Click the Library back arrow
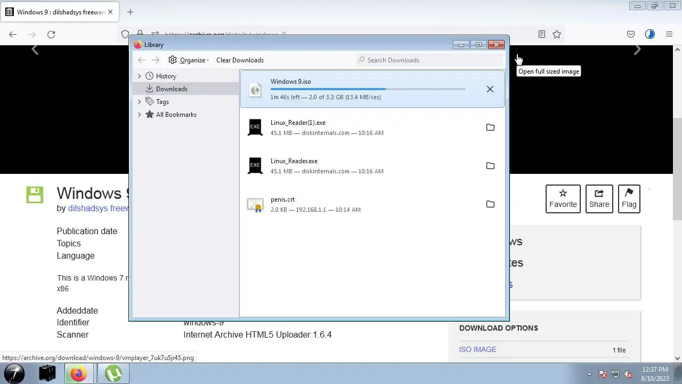The image size is (682, 384). tap(142, 60)
